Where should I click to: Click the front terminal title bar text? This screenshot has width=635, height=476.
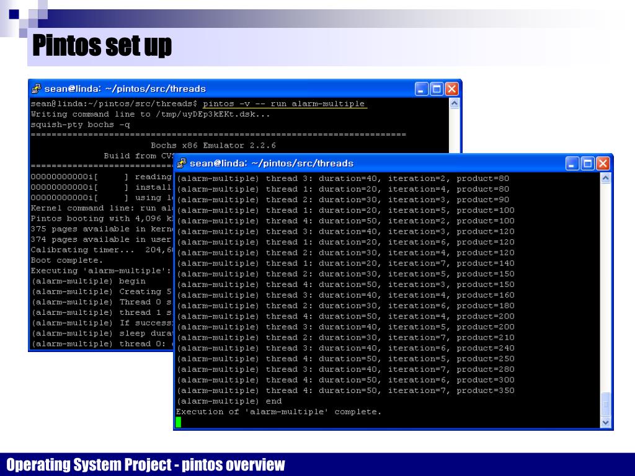click(x=272, y=163)
